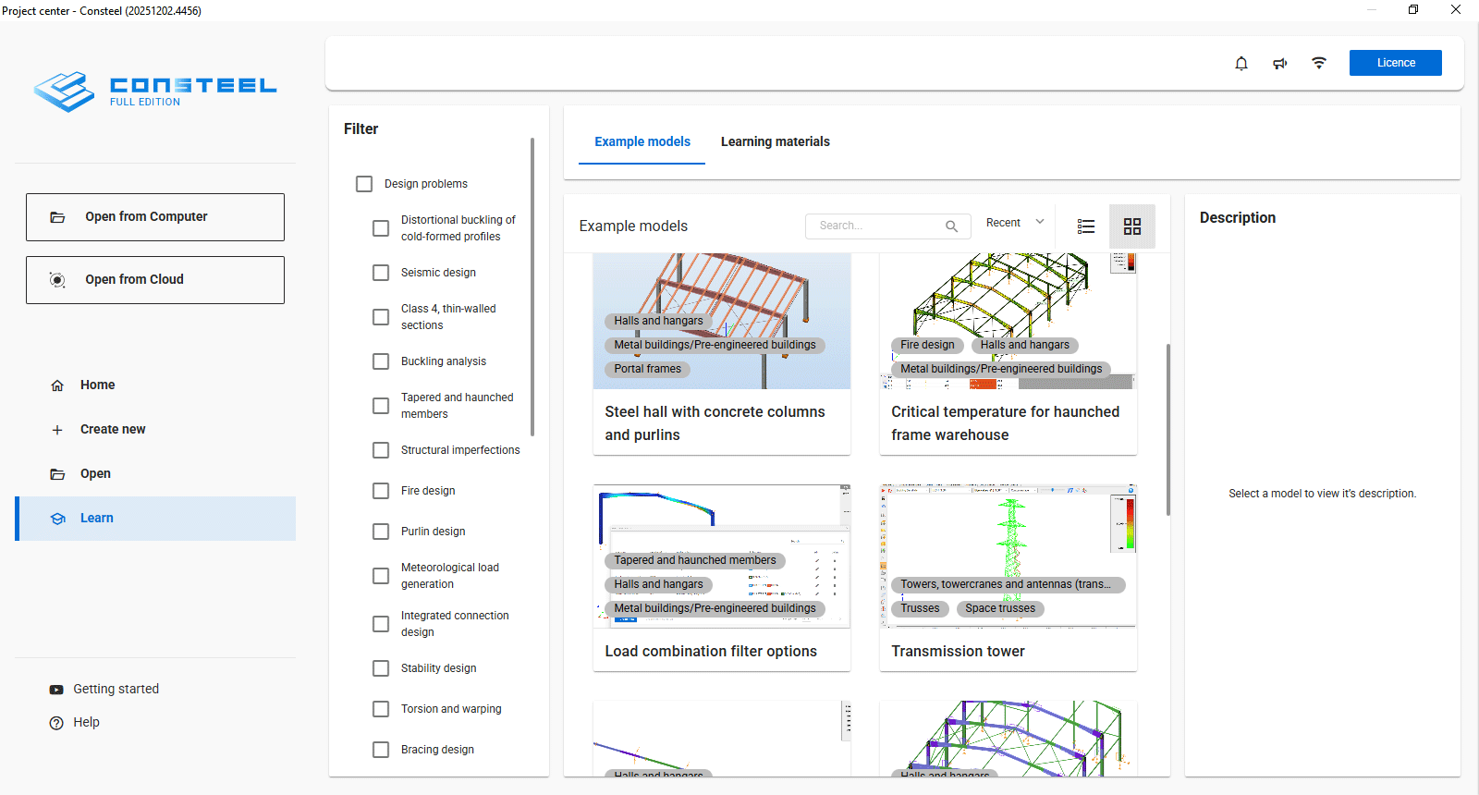Click the Load combination filter options title
This screenshot has height=795, width=1479.
pos(711,652)
